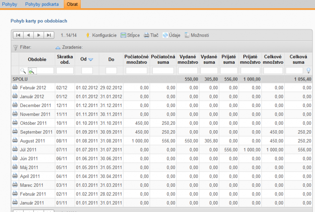Click the Pohyb karty po obdobiach heading
Viewport: 315px width, 212px height.
39,21
